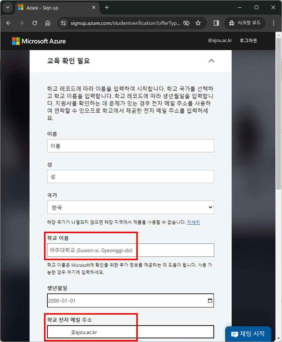
Task: Click the page scrollbar down arrow
Action: (x=279, y=338)
